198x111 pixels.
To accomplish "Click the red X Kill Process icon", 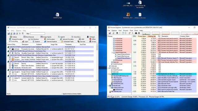I will click(132, 33).
